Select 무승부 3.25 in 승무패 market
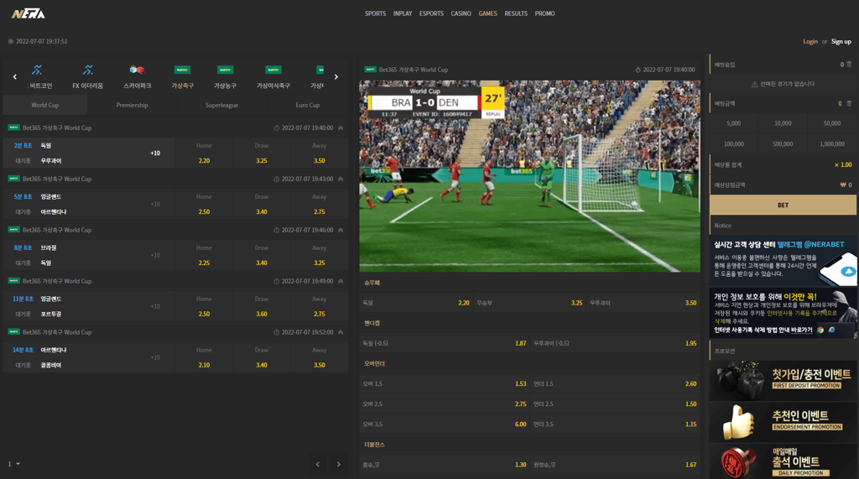The image size is (859, 479). 529,303
